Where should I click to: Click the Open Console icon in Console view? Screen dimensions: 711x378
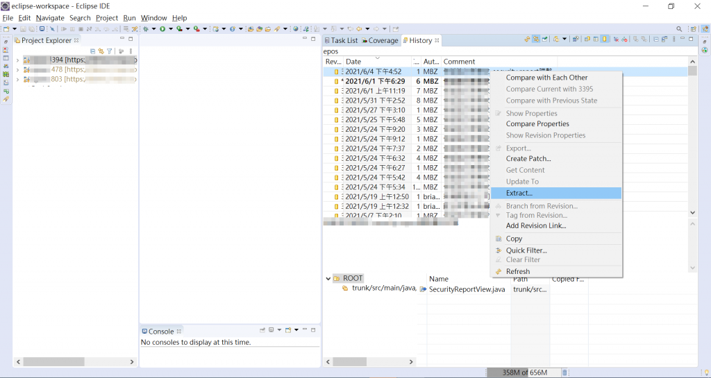pyautogui.click(x=287, y=330)
